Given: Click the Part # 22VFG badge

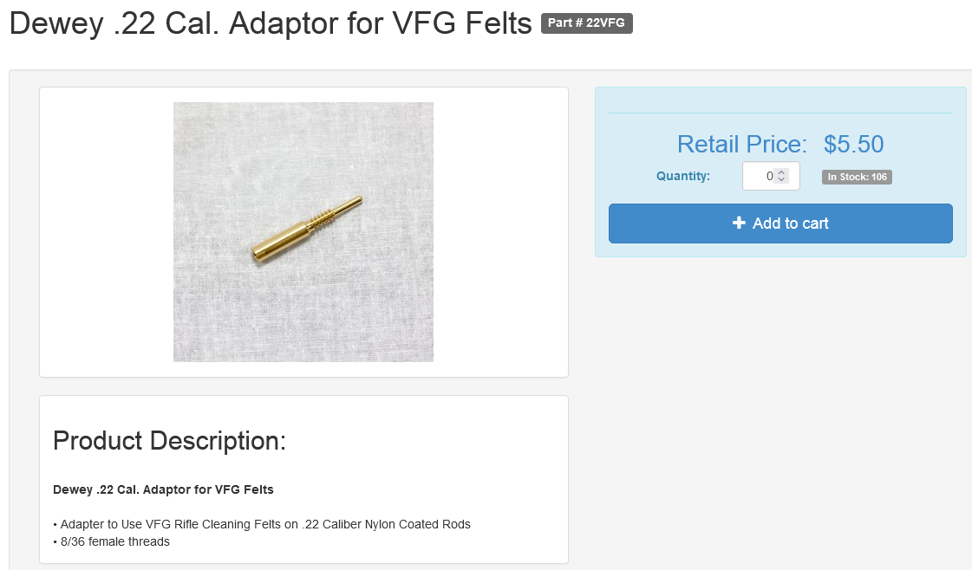Looking at the screenshot, I should (x=586, y=23).
